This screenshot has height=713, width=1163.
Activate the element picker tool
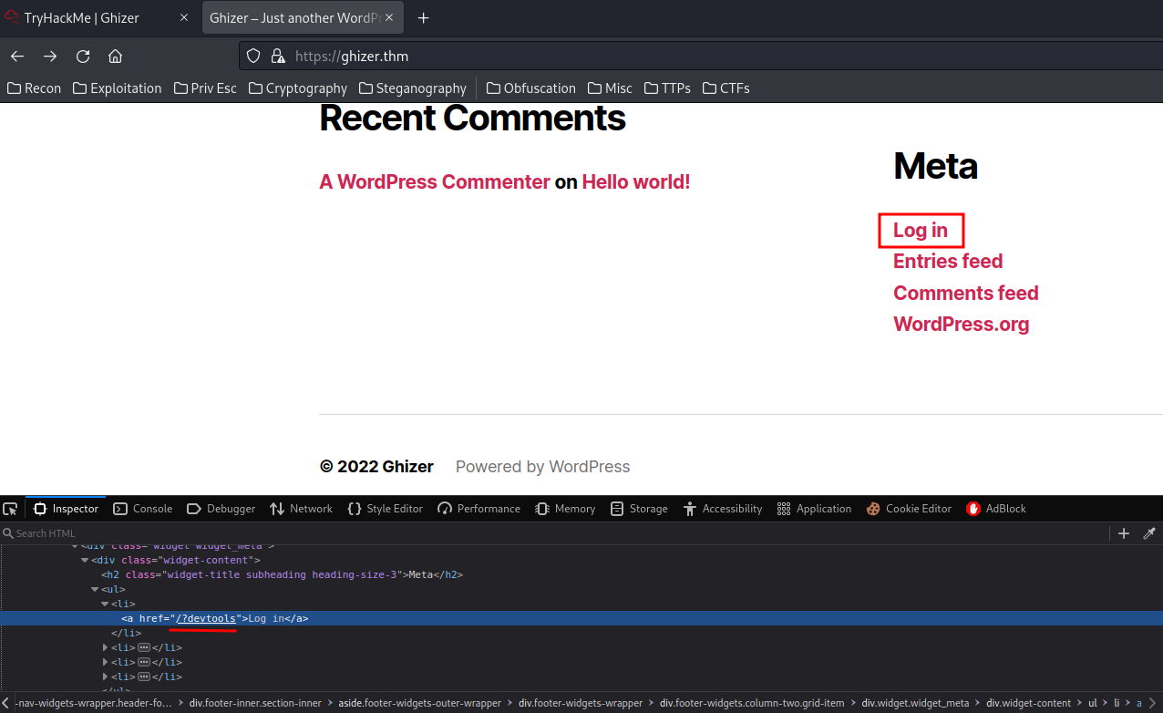tap(10, 509)
